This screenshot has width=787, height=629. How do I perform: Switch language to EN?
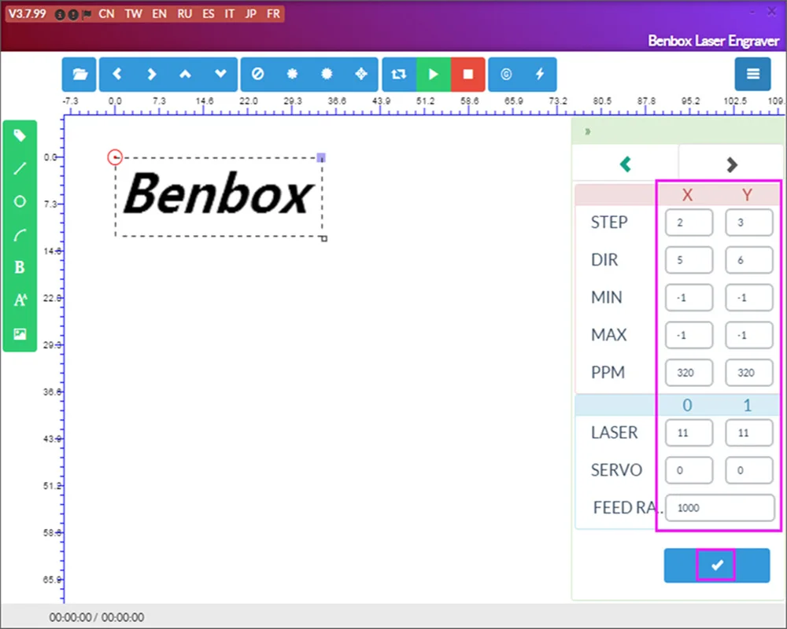(x=160, y=14)
